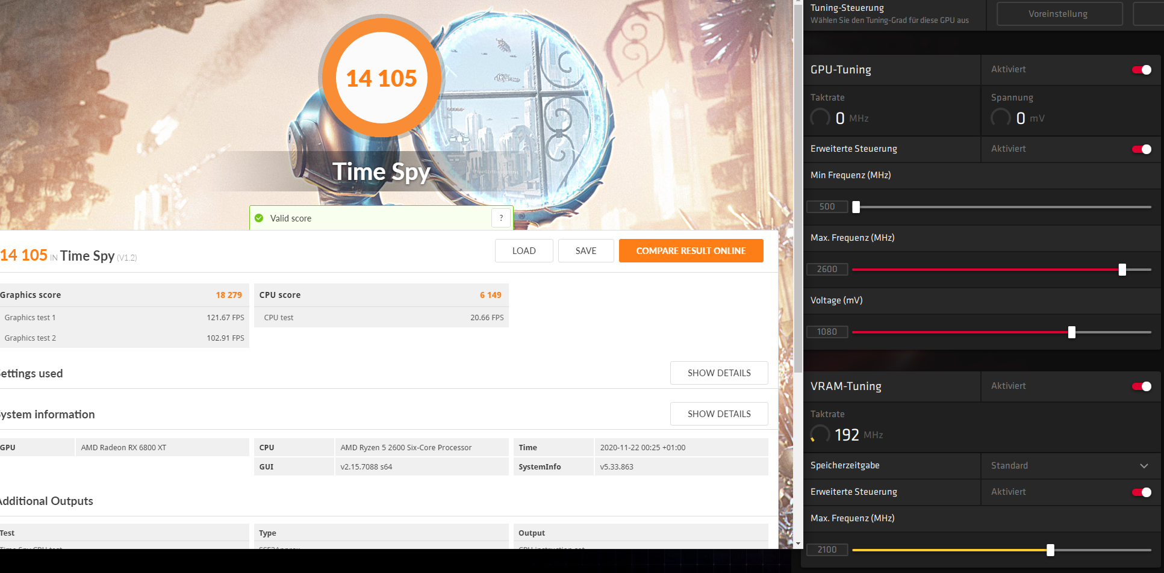This screenshot has width=1164, height=573.
Task: Click the Max. Frequenz input field showing 2600
Action: point(827,270)
